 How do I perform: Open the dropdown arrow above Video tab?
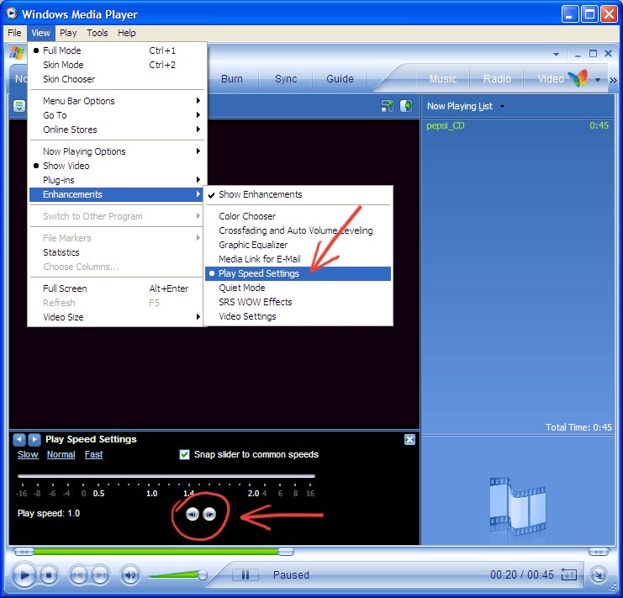click(557, 54)
